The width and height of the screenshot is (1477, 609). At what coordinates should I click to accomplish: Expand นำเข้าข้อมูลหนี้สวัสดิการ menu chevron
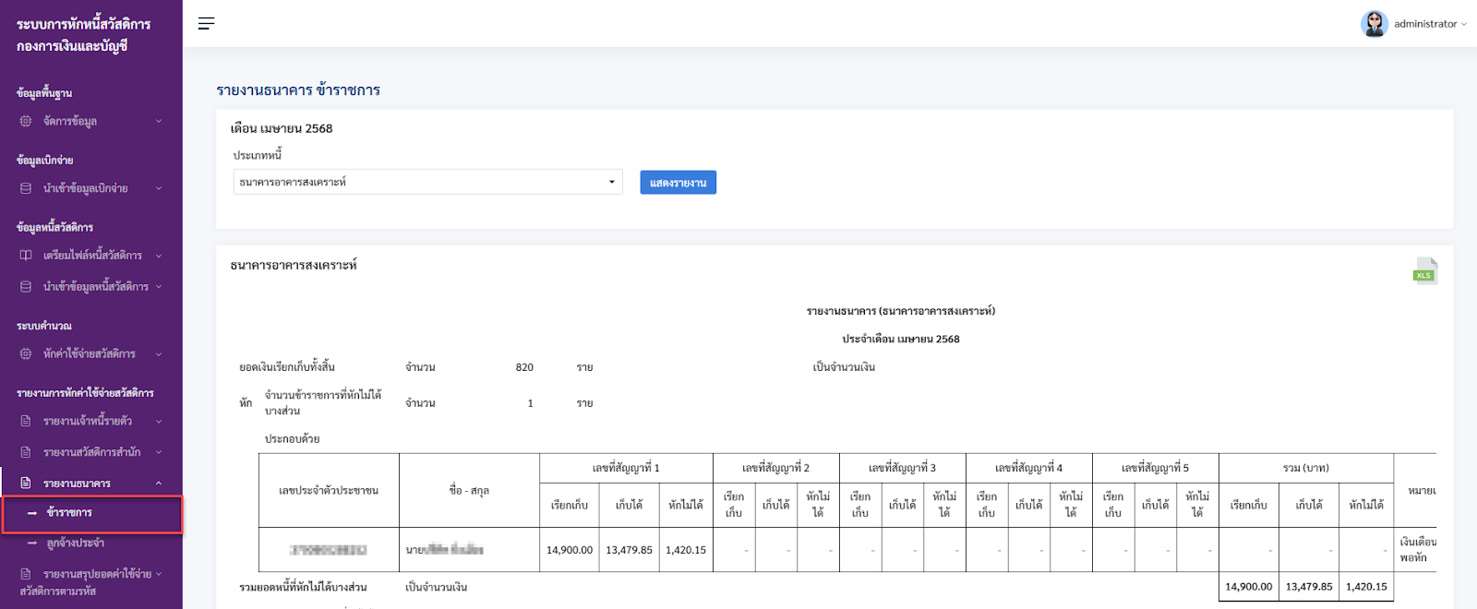tap(159, 287)
